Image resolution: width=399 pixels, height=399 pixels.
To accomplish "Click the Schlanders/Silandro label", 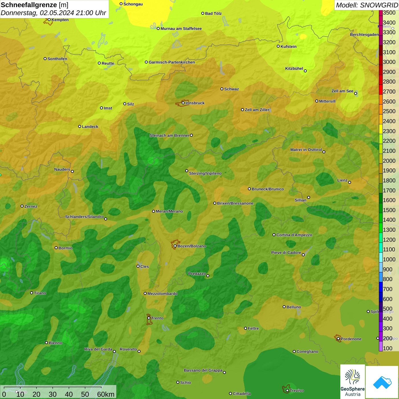I will pos(84,217).
